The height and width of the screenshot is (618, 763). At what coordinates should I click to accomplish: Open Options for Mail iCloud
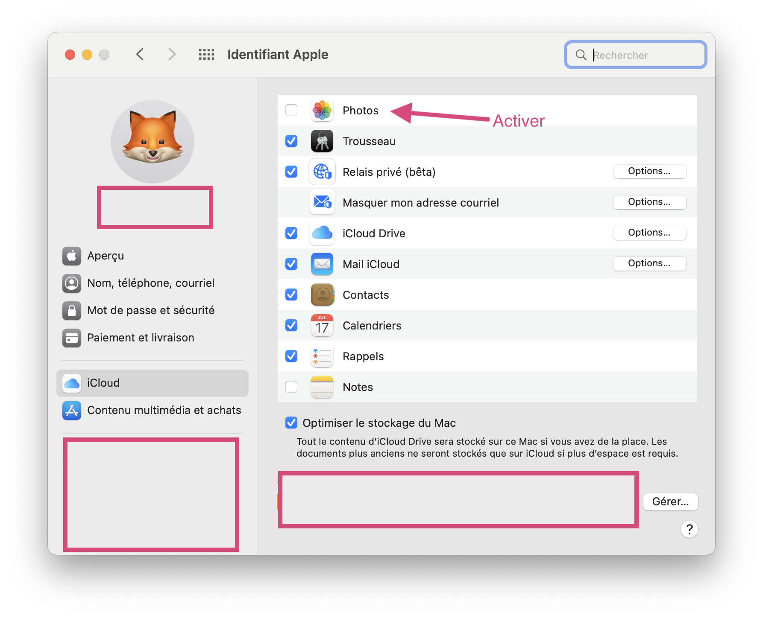tap(649, 264)
